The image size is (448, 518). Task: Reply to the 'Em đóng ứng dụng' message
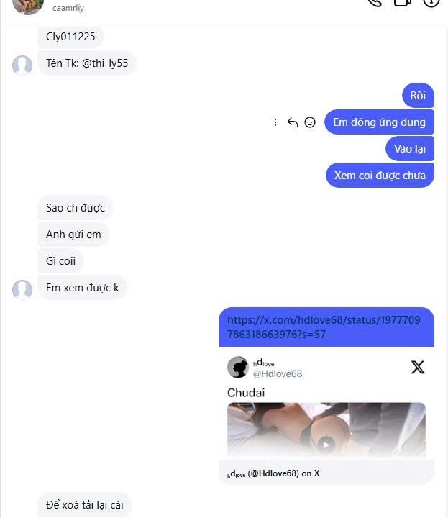coord(293,122)
